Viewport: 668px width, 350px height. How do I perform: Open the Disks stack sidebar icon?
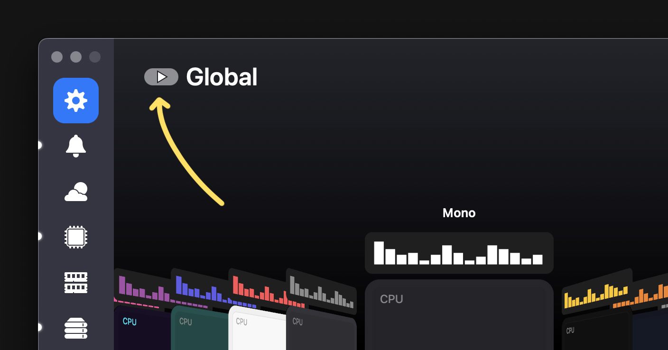pos(76,328)
